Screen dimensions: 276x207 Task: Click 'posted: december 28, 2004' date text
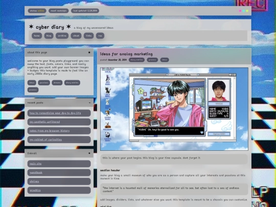(113, 60)
